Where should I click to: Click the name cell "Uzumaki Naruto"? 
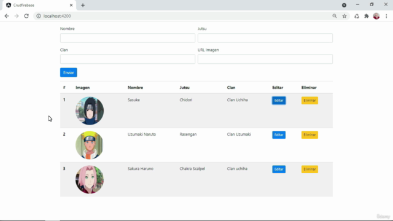(x=142, y=134)
